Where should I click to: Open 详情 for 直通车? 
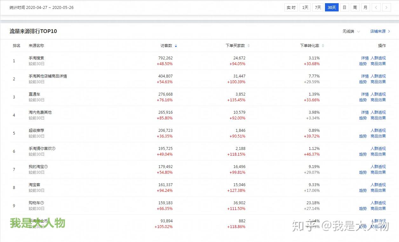pos(365,94)
